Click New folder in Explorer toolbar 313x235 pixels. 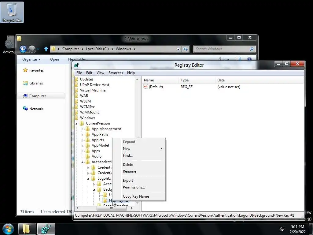77,59
